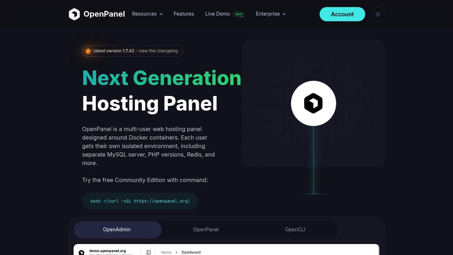This screenshot has height=255, width=453.
Task: Open the Live Demo link
Action: (x=218, y=14)
